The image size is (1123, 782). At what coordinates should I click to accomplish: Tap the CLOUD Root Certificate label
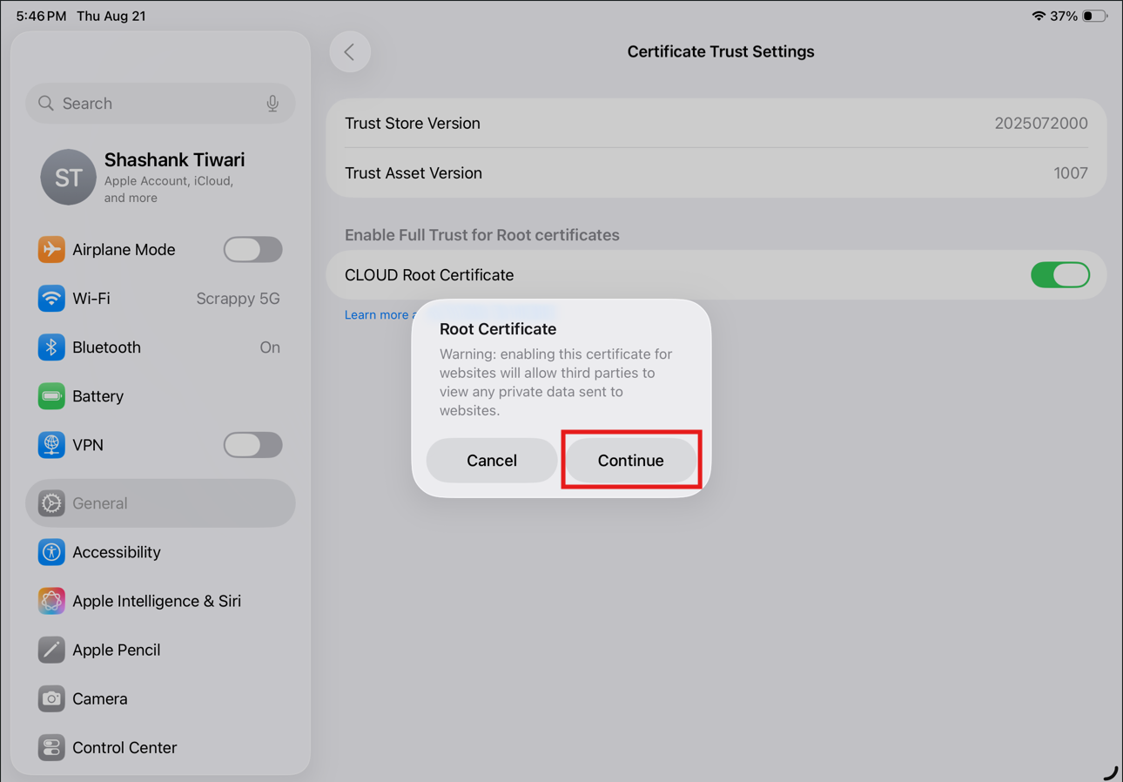pyautogui.click(x=429, y=275)
